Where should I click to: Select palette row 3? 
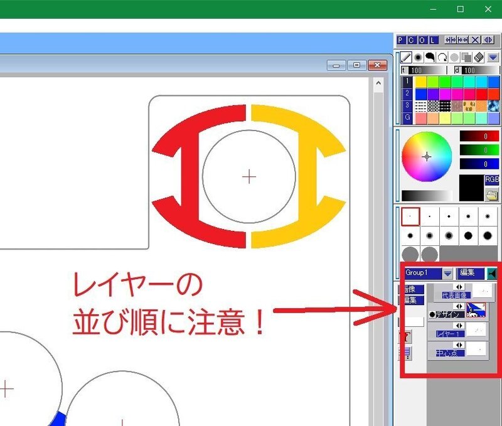[x=407, y=105]
